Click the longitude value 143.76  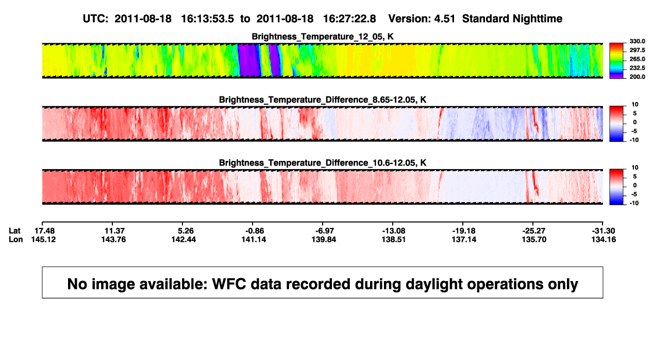pos(114,239)
